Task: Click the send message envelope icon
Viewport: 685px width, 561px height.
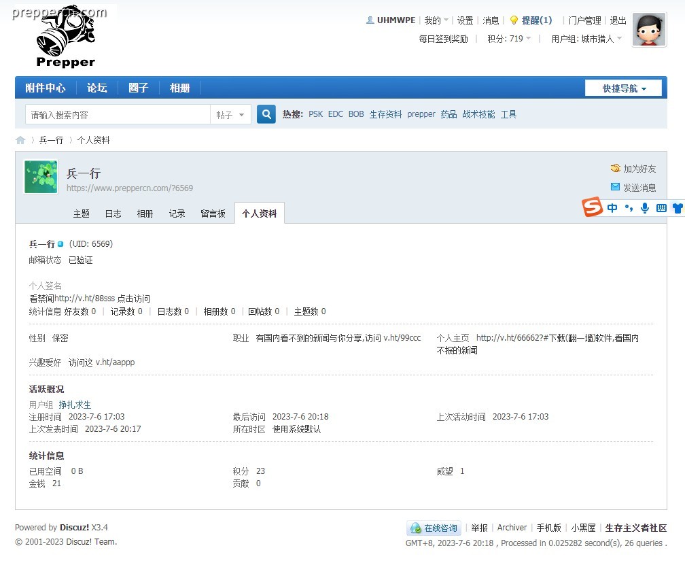Action: click(x=615, y=187)
